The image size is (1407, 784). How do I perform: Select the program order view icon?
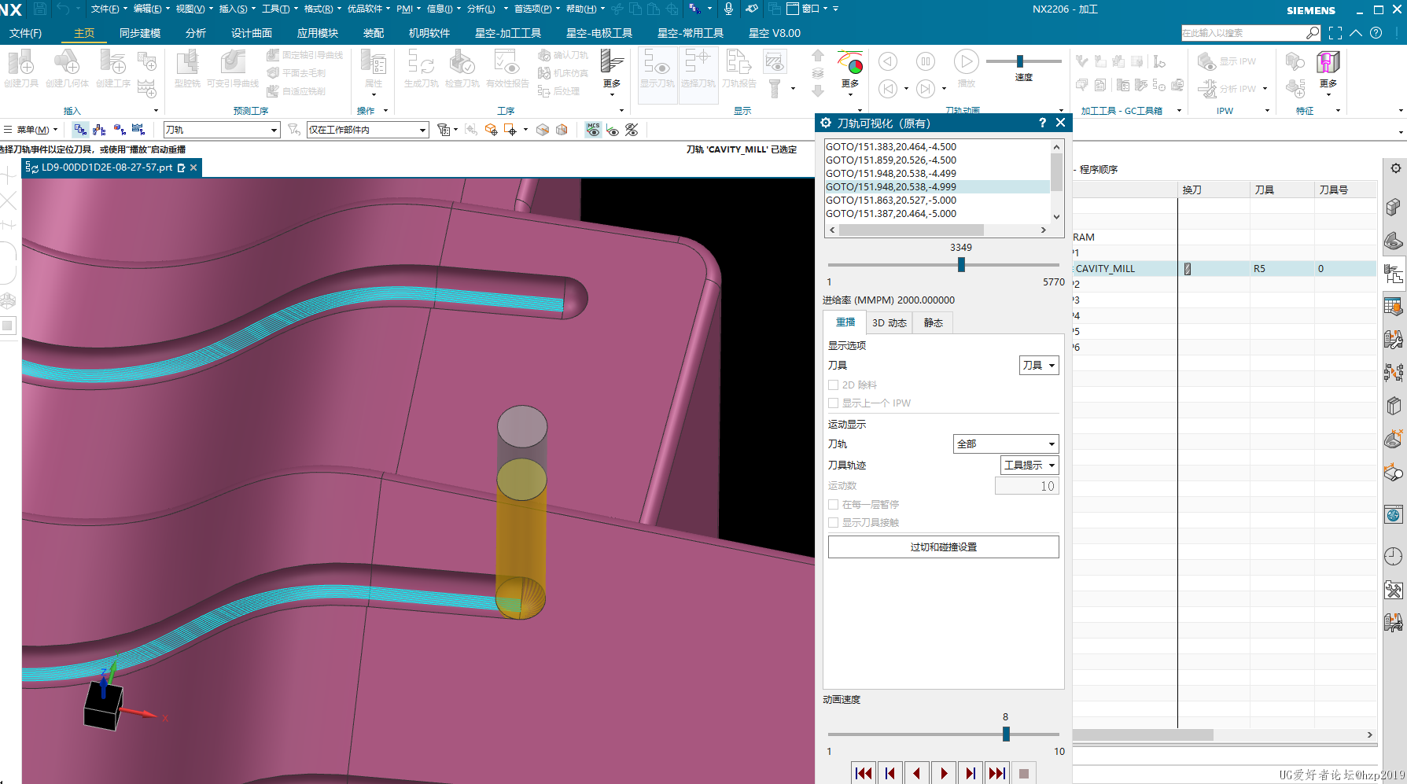(x=80, y=130)
